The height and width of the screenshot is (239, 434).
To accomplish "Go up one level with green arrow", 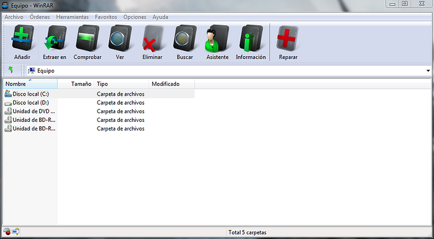I will pyautogui.click(x=11, y=71).
